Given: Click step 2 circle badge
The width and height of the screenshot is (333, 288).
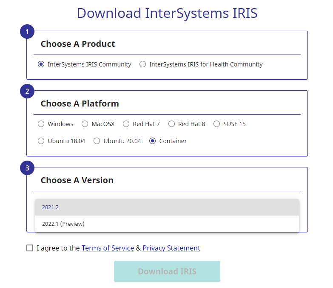Looking at the screenshot, I should tap(27, 91).
